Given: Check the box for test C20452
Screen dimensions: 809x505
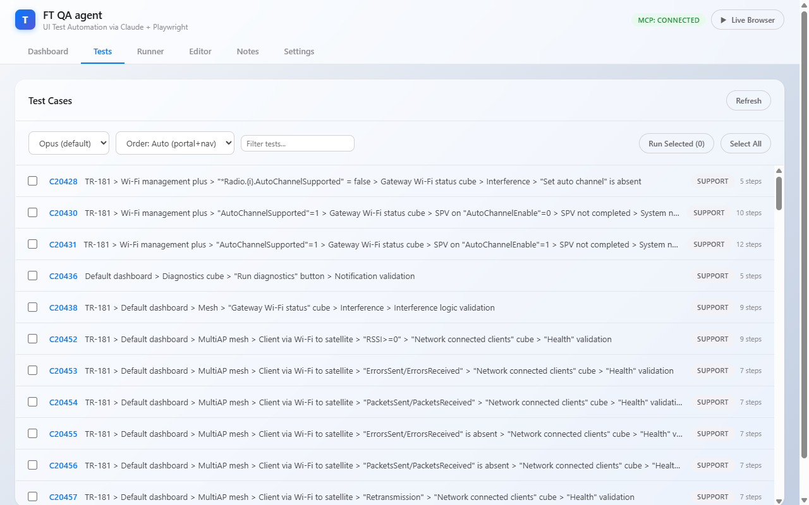Looking at the screenshot, I should point(33,339).
